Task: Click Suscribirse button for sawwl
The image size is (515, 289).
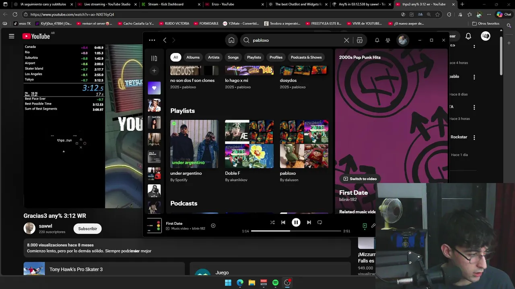Action: click(87, 229)
